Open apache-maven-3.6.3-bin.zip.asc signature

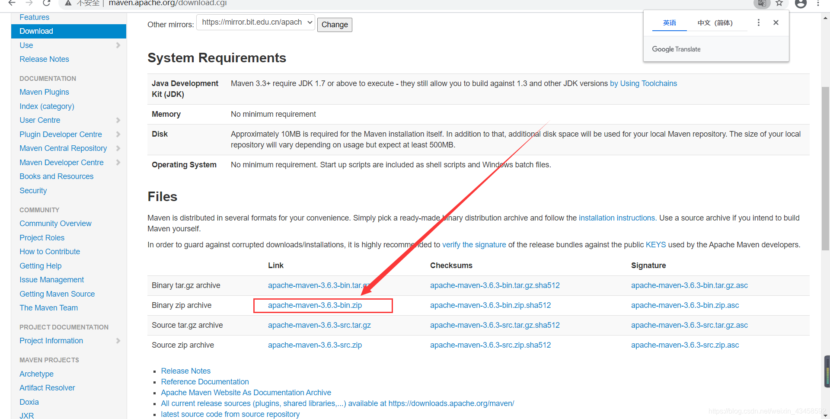coord(685,305)
